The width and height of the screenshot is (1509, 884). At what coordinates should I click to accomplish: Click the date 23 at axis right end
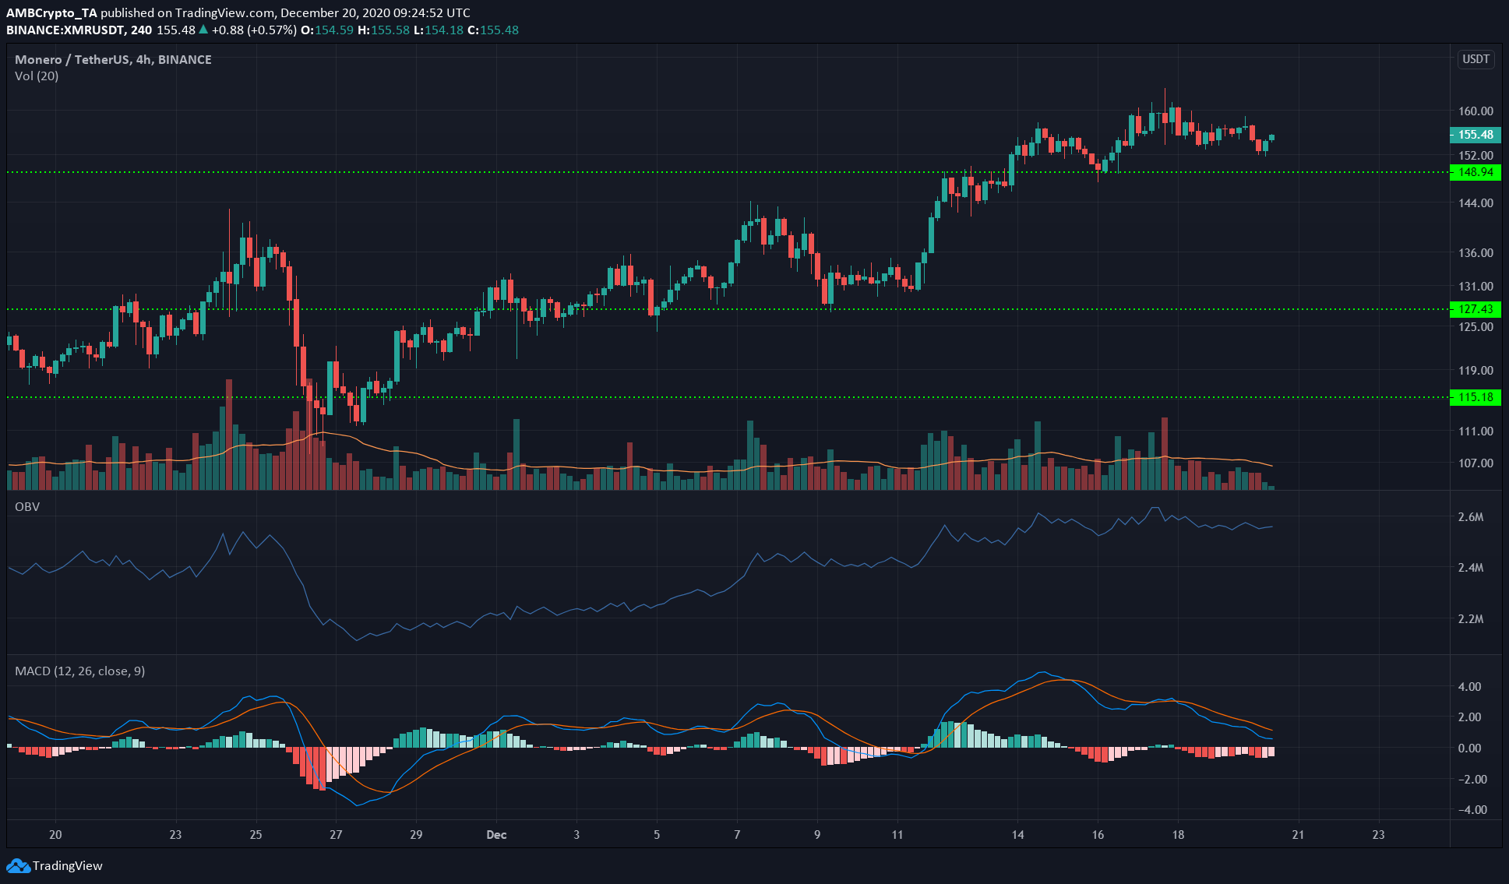click(x=1379, y=835)
